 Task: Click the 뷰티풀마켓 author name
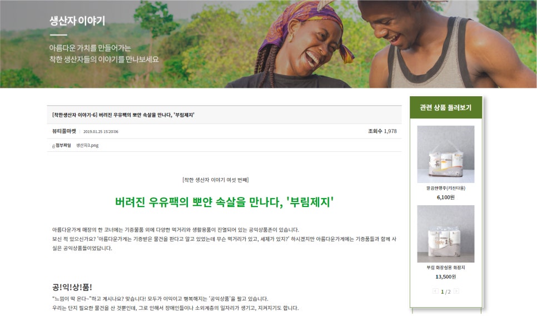pos(64,131)
